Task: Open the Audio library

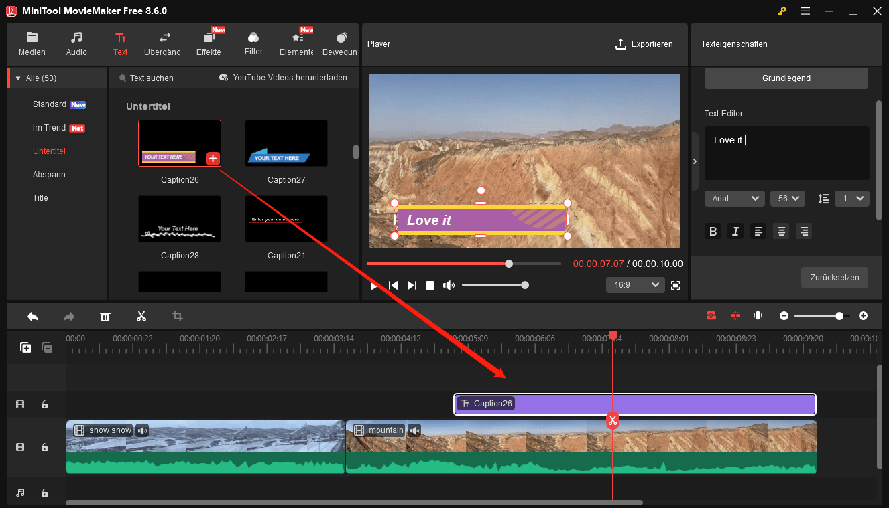Action: coord(76,44)
